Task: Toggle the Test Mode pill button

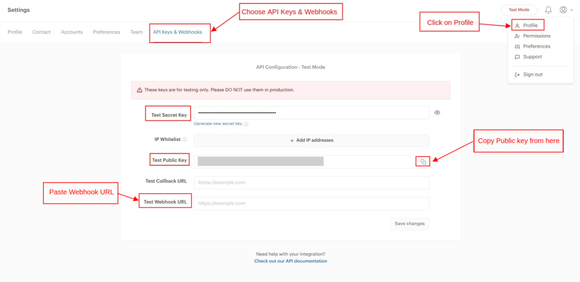Action: click(x=519, y=10)
